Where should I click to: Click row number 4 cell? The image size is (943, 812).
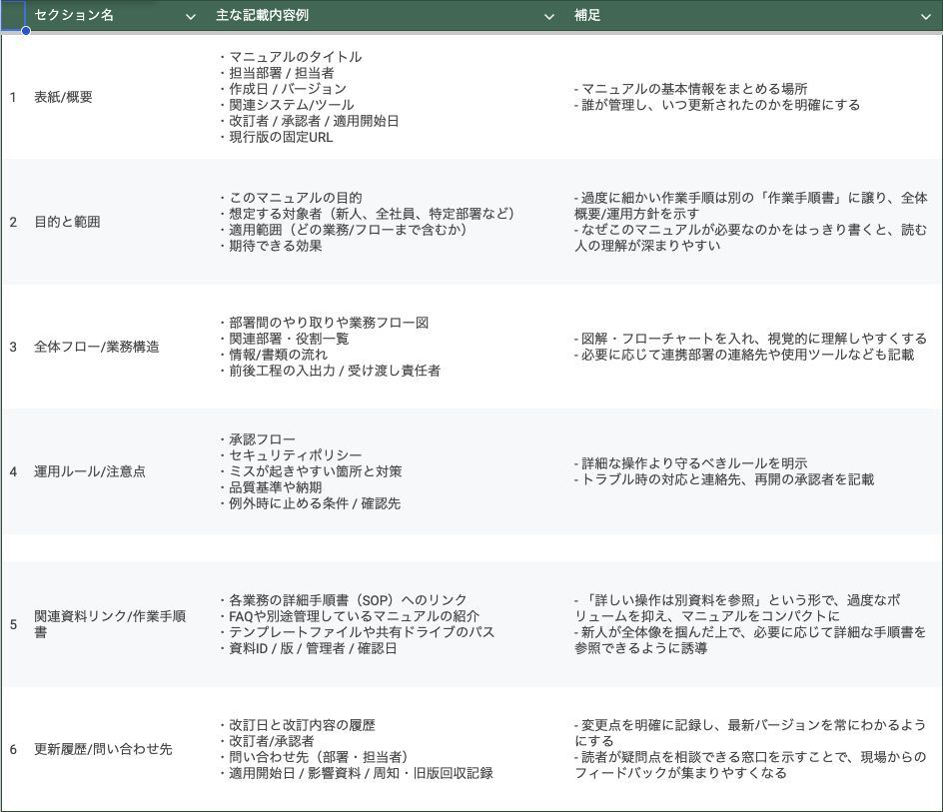[13, 471]
